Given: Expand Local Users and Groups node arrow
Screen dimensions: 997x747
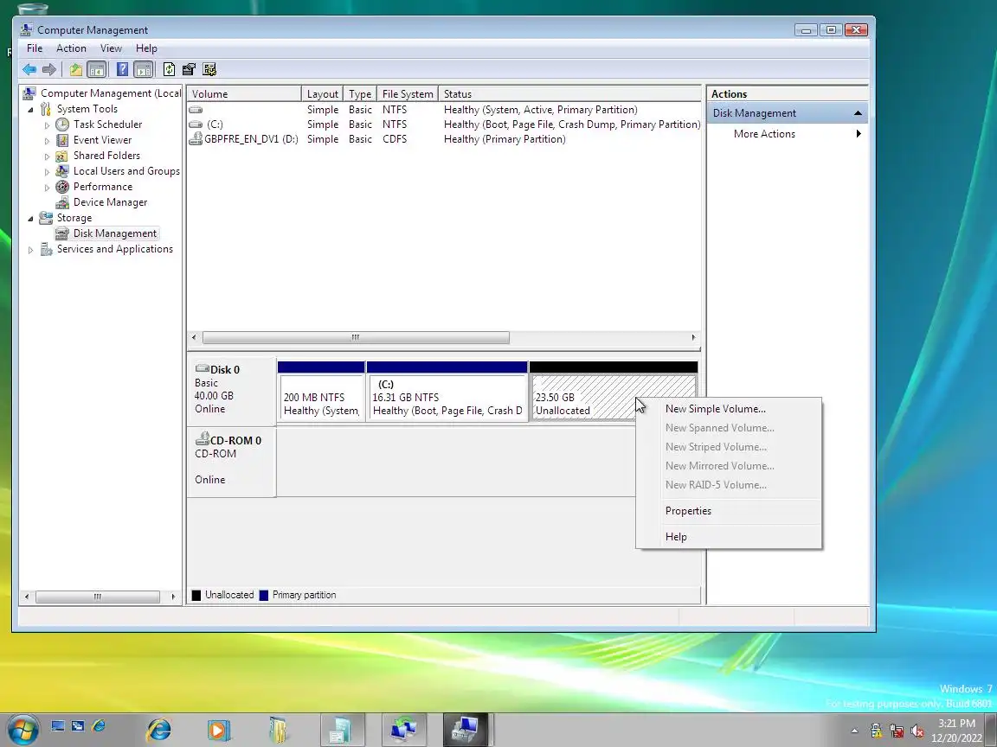Looking at the screenshot, I should point(47,171).
